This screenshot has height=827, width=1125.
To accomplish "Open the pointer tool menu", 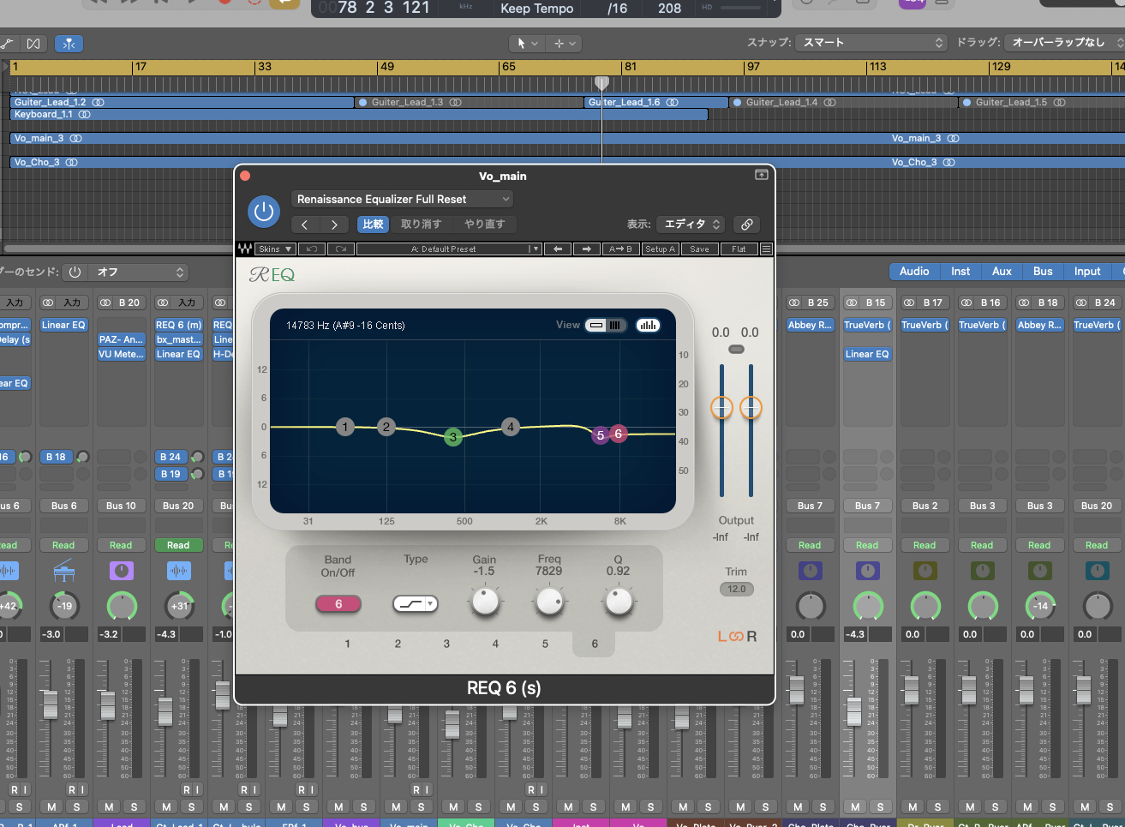I will pos(527,43).
